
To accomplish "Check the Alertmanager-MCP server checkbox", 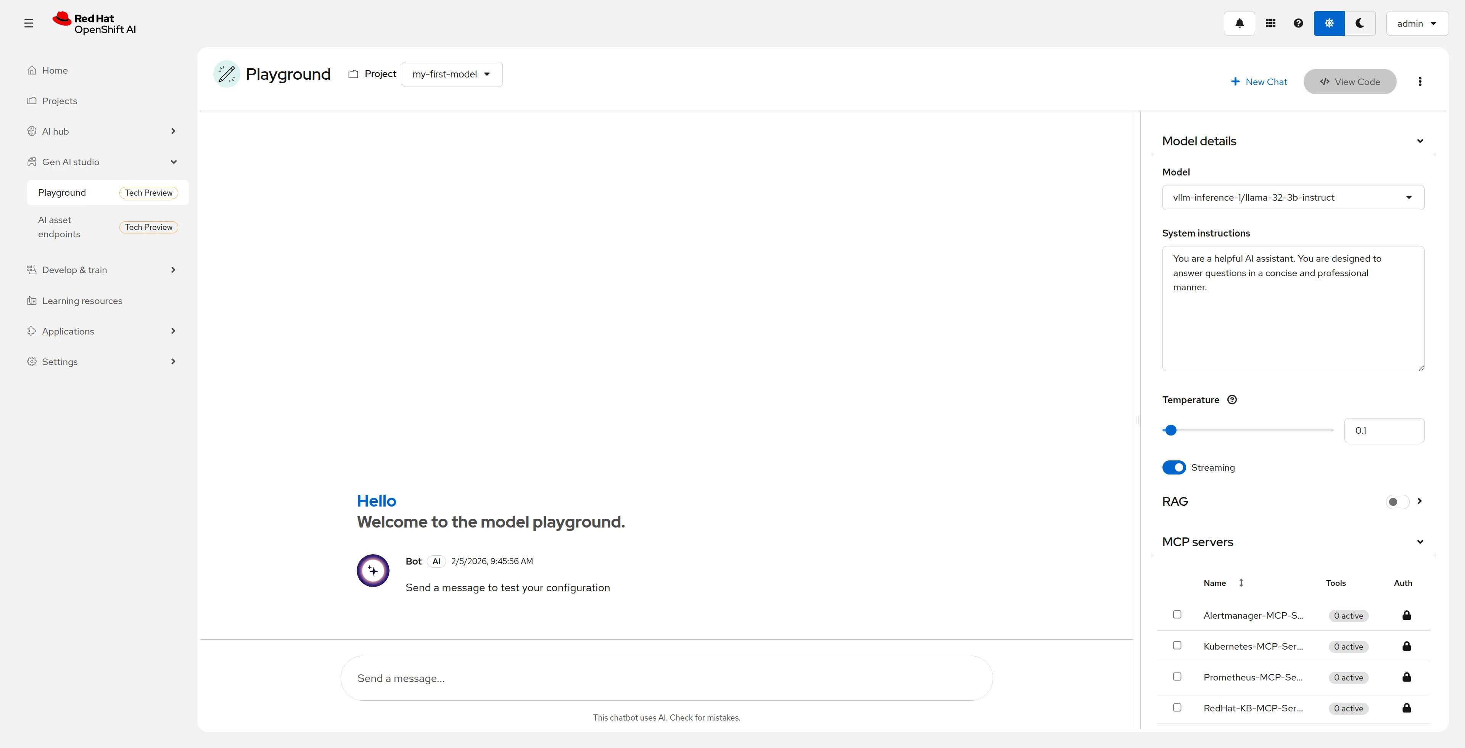I will click(1177, 615).
